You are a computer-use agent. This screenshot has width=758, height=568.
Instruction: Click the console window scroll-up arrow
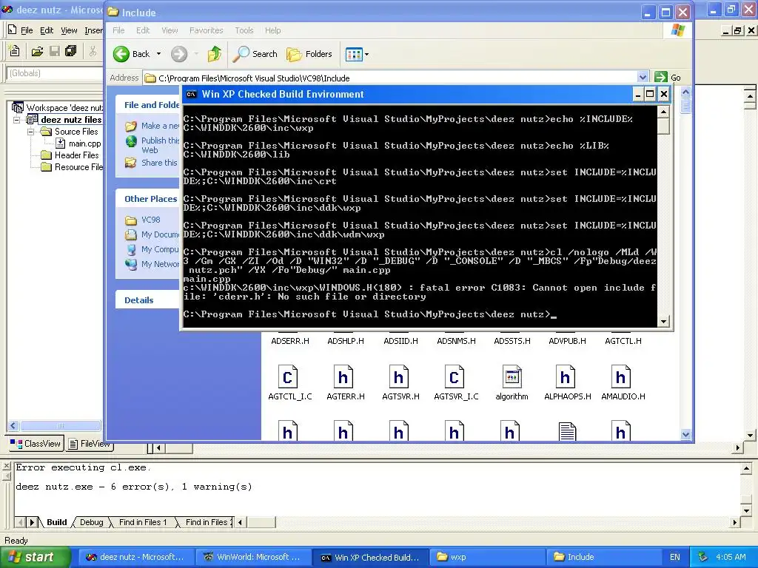[663, 112]
